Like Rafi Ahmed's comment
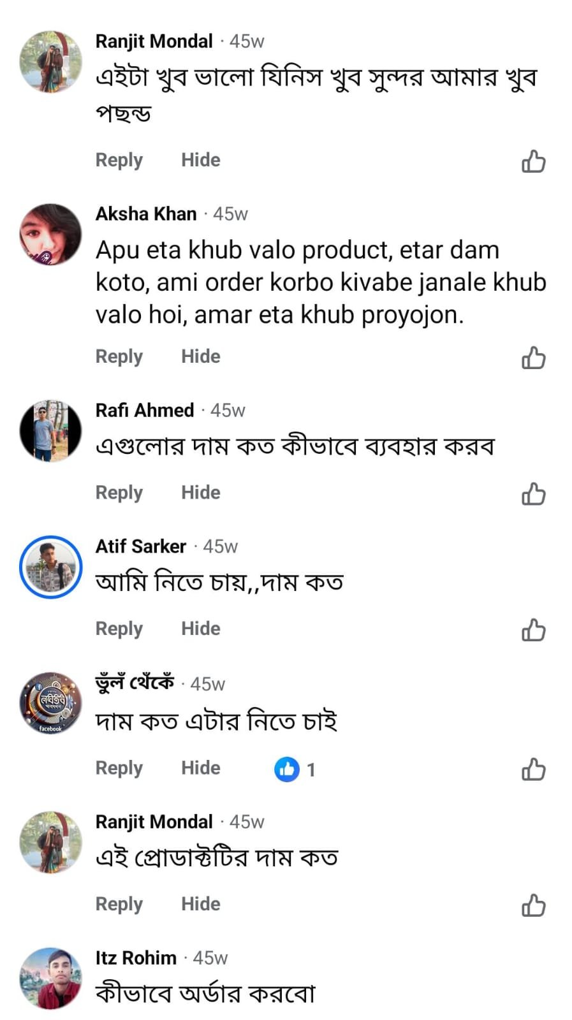 tap(533, 493)
